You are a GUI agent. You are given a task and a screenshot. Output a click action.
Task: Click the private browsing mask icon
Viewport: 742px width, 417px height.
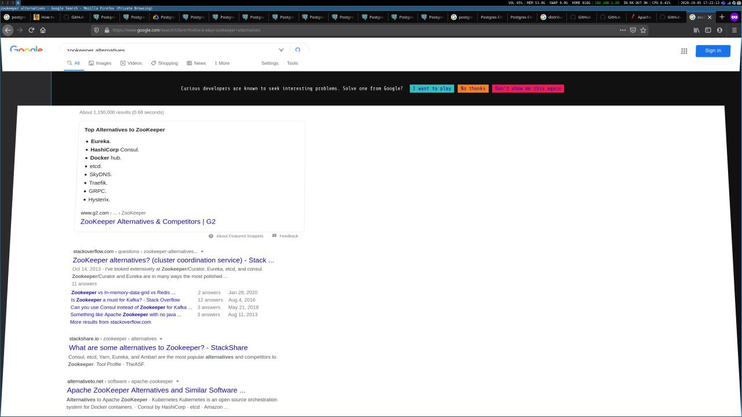pyautogui.click(x=734, y=17)
